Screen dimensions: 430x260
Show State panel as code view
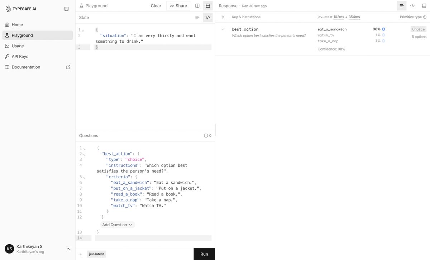coord(208,17)
